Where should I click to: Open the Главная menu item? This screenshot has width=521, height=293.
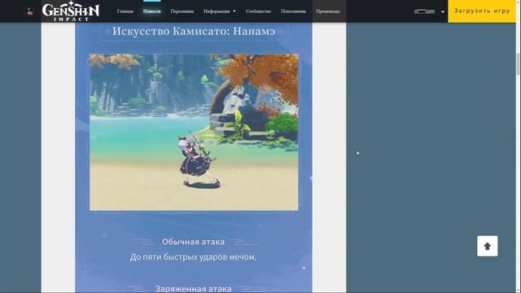pos(125,11)
